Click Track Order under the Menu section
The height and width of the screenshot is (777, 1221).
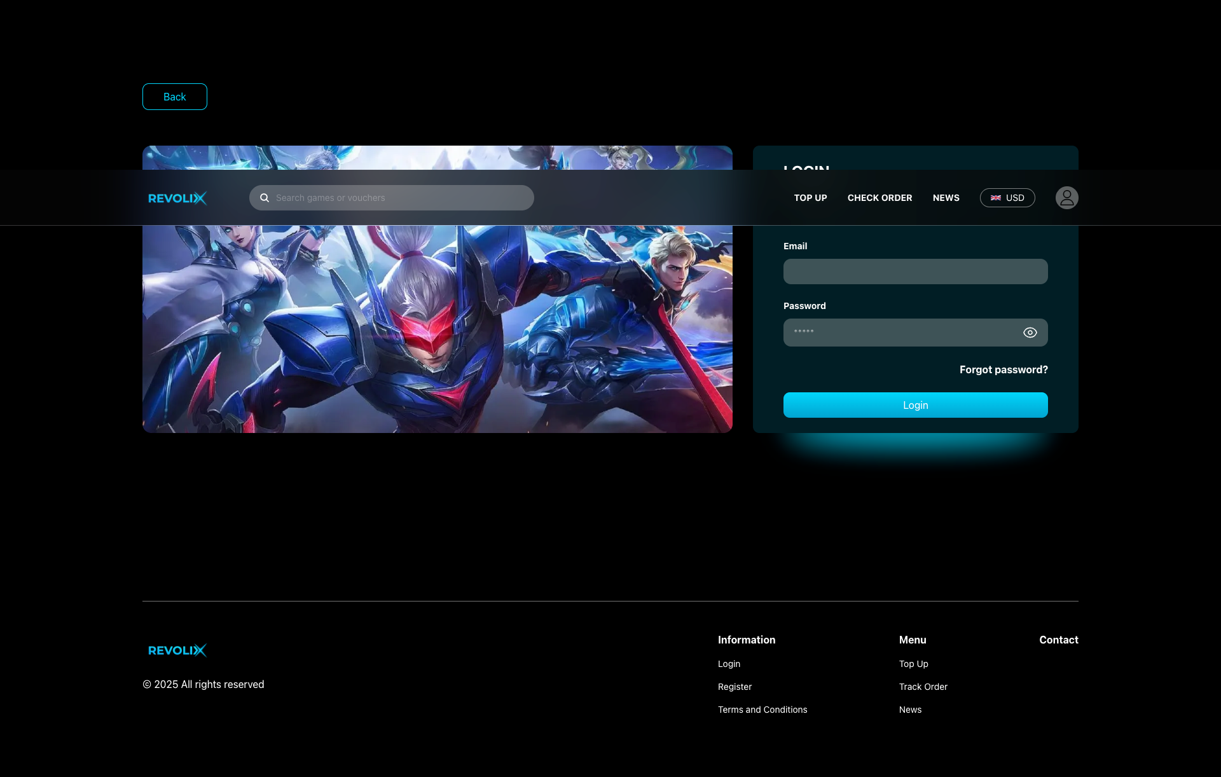pyautogui.click(x=923, y=687)
